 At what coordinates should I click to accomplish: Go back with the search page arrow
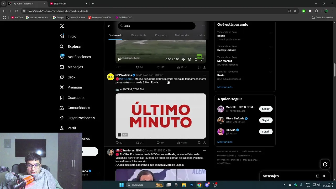point(109,26)
